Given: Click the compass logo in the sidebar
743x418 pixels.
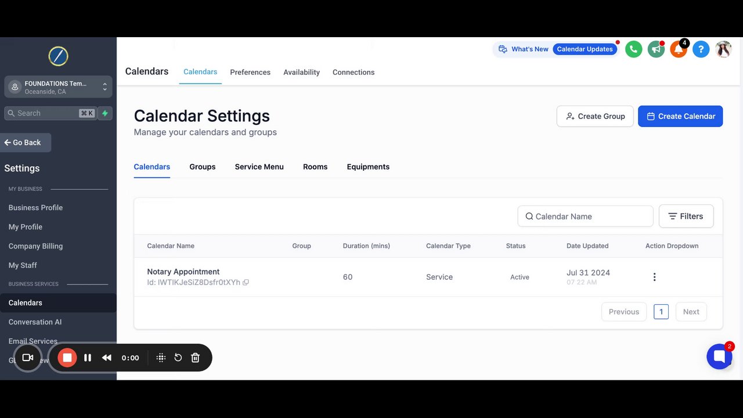Looking at the screenshot, I should (x=58, y=56).
